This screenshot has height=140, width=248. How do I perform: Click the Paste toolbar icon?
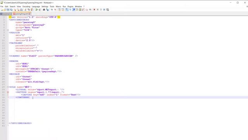[32, 10]
